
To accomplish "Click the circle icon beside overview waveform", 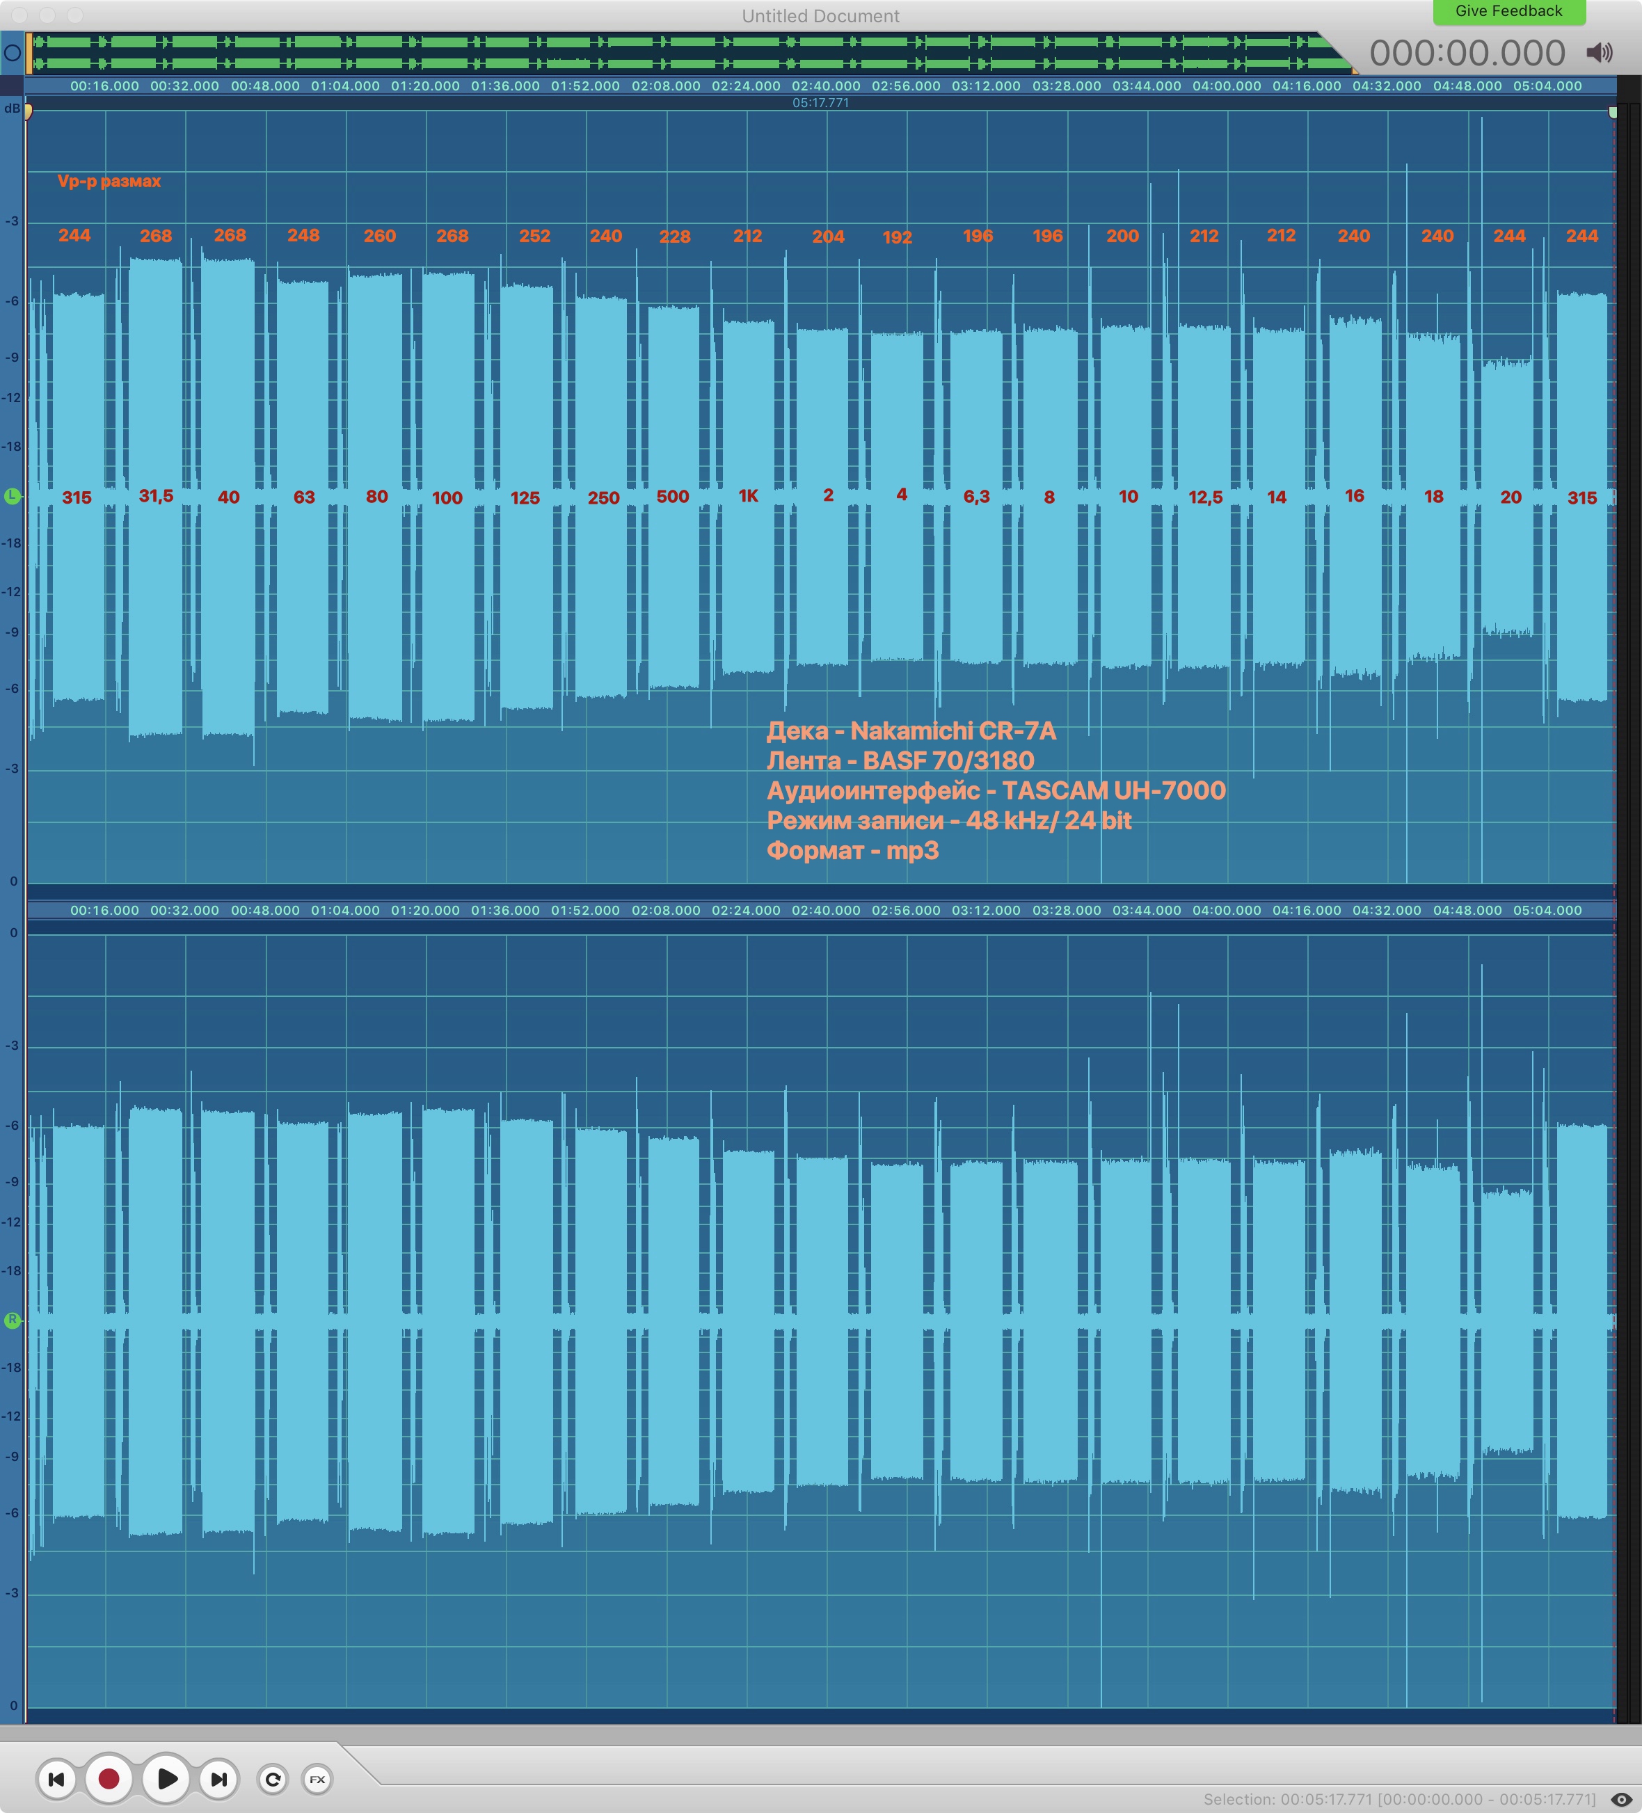I will click(x=13, y=53).
